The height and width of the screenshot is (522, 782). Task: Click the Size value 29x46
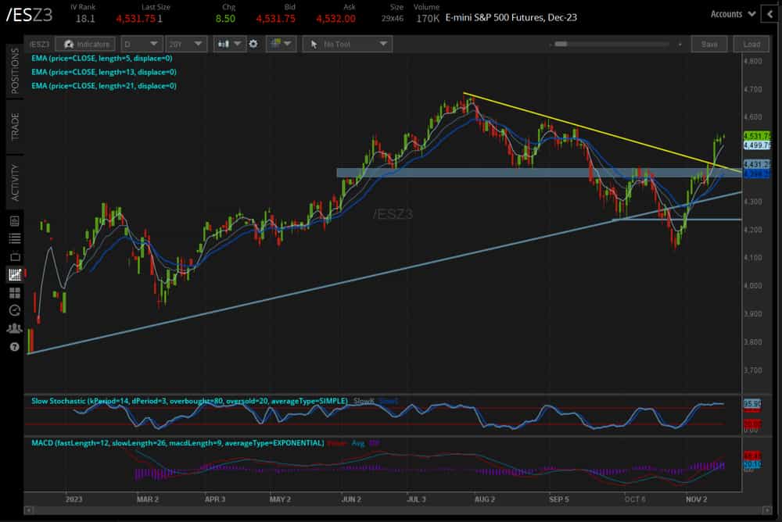pyautogui.click(x=393, y=19)
